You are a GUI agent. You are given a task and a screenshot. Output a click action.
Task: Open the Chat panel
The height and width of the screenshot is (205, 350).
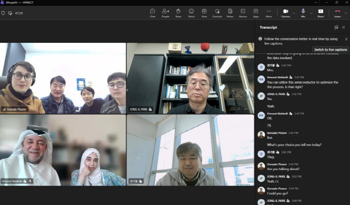coord(153,13)
